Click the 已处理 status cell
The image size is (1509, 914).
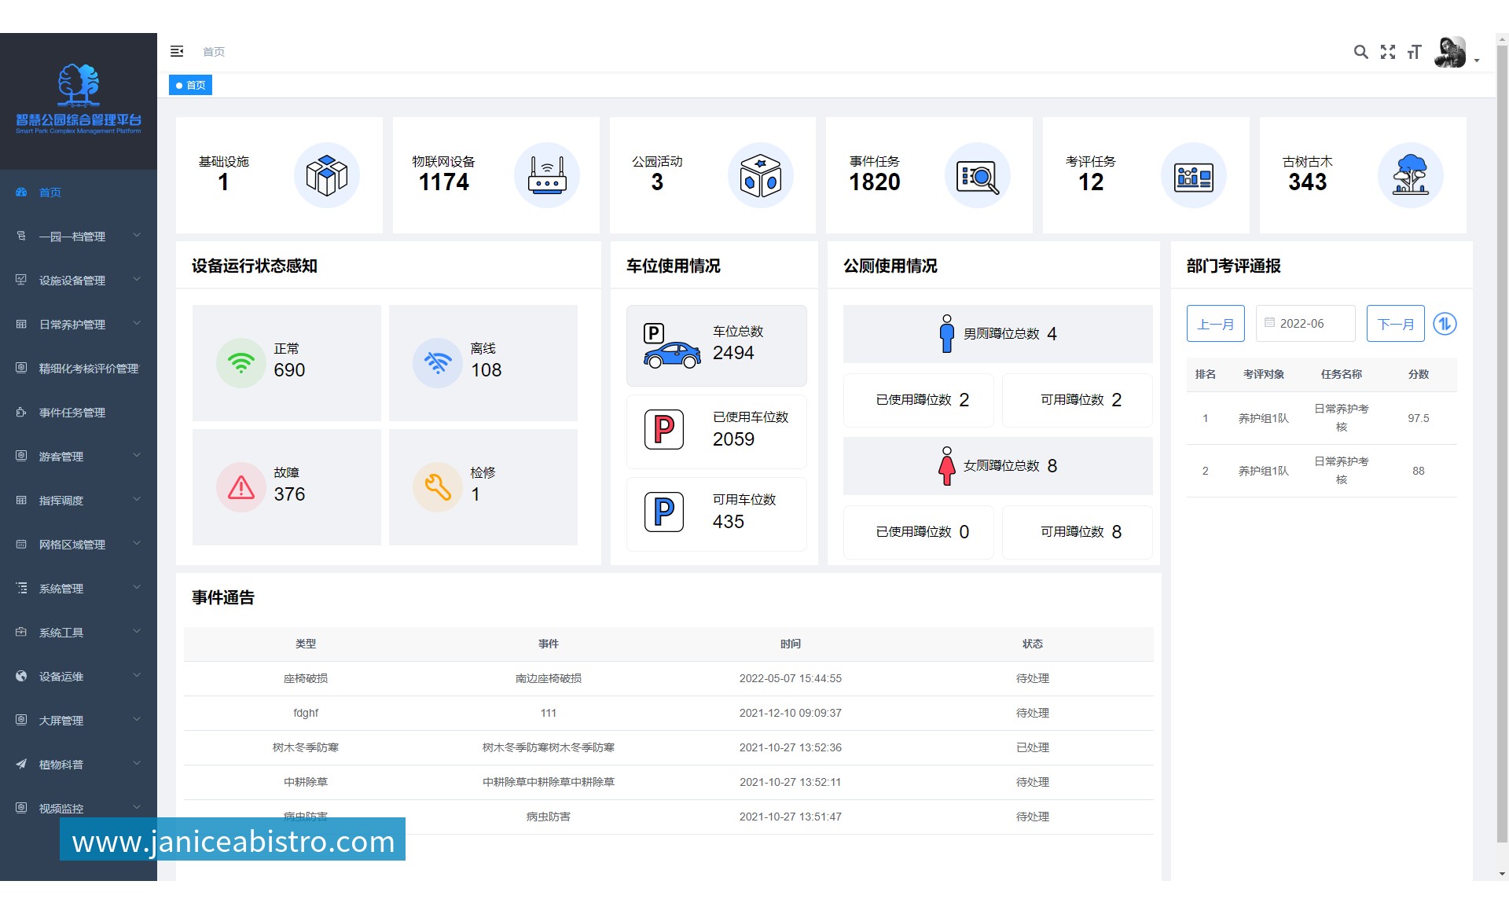(1033, 747)
